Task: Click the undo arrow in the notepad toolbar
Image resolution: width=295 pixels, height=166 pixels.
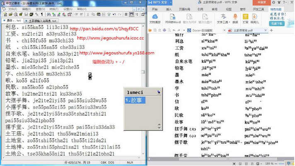Action: click(x=114, y=14)
